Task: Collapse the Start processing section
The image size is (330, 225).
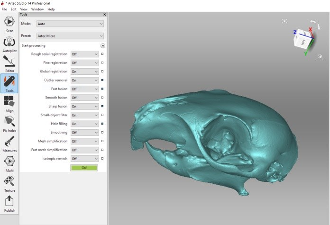Action: (x=102, y=46)
